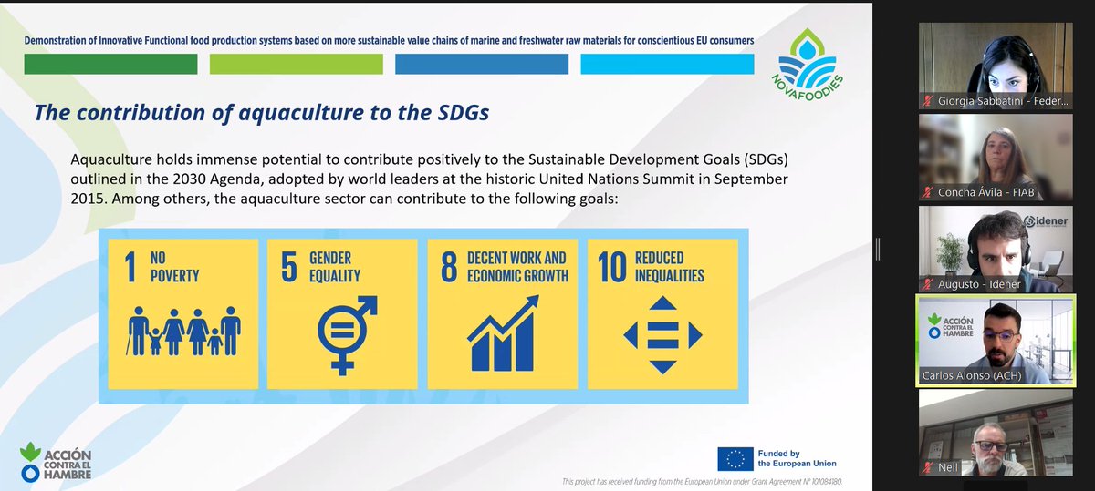Screen dimensions: 1095x491
Task: Click the '10 REDUCED INEQUALITIES' goal heading
Action: [x=652, y=266]
